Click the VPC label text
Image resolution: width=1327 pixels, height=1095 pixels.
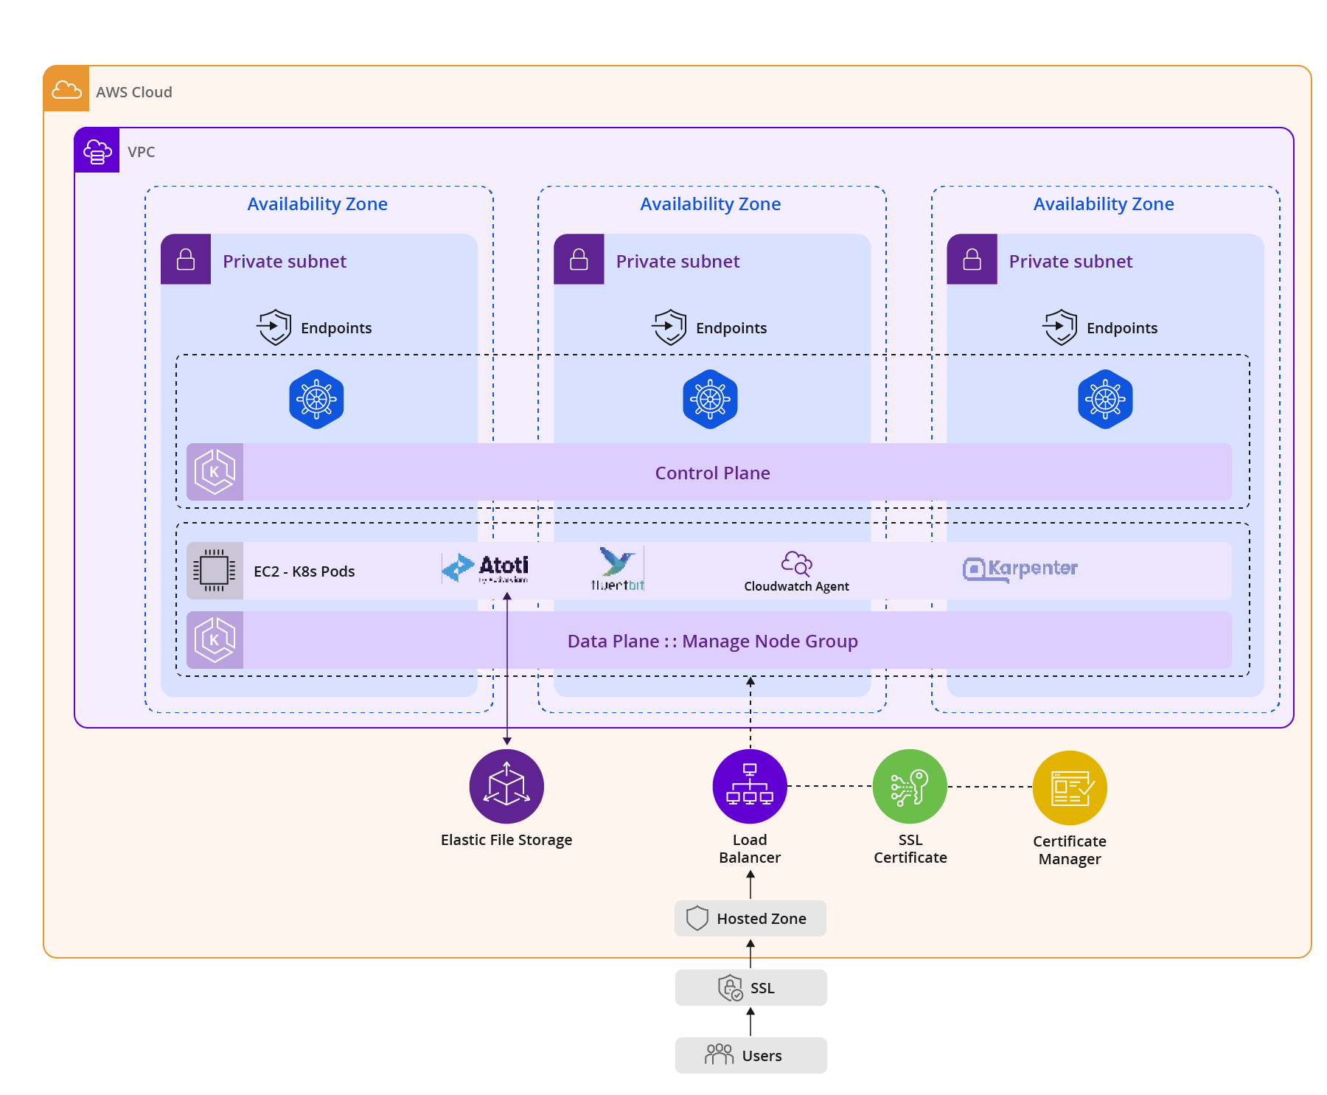141,152
